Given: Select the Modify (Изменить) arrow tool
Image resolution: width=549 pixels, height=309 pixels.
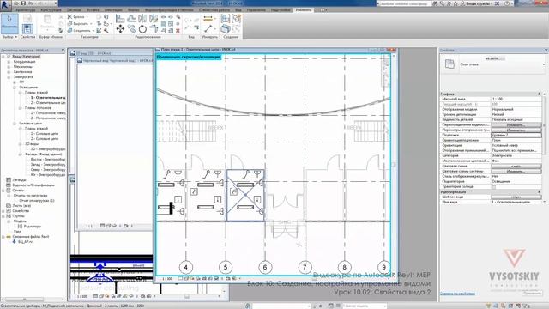Looking at the screenshot, I should (9, 23).
